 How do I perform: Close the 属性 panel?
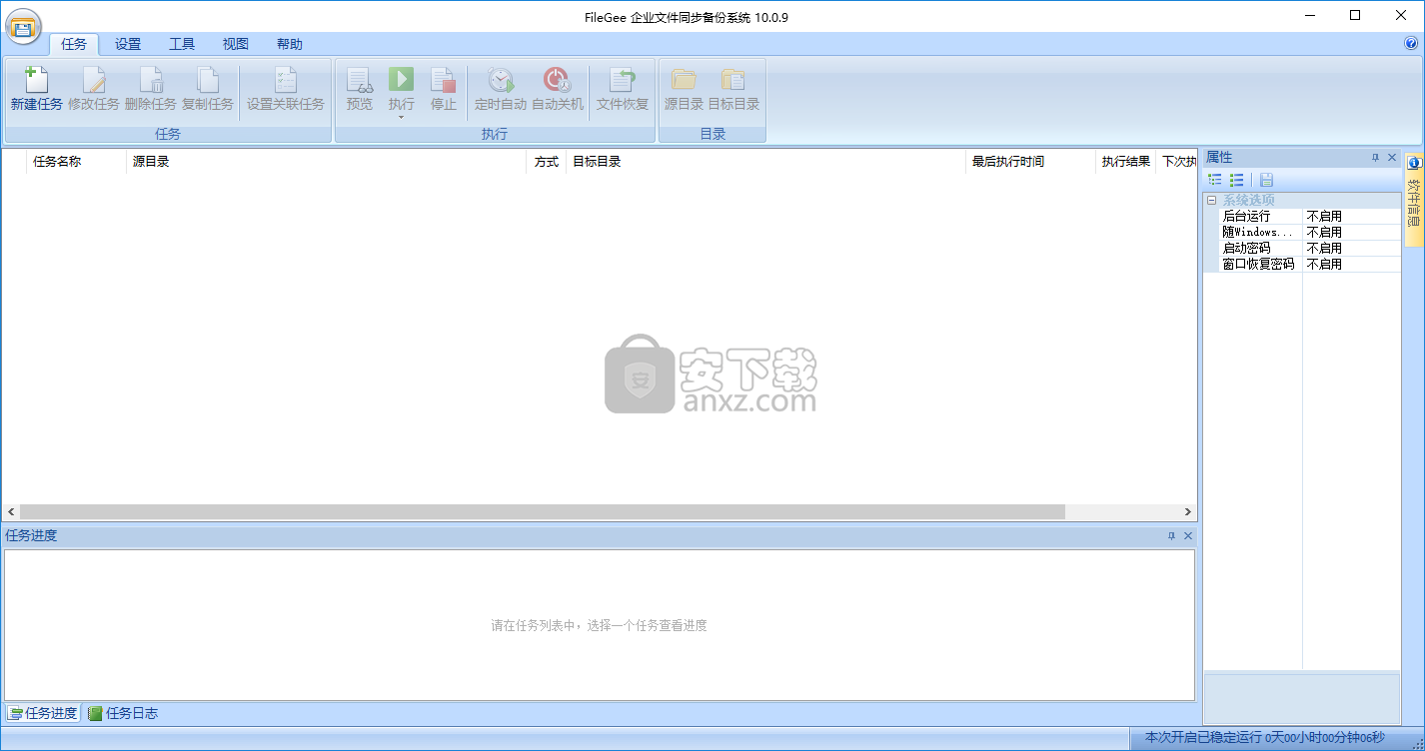[1392, 158]
